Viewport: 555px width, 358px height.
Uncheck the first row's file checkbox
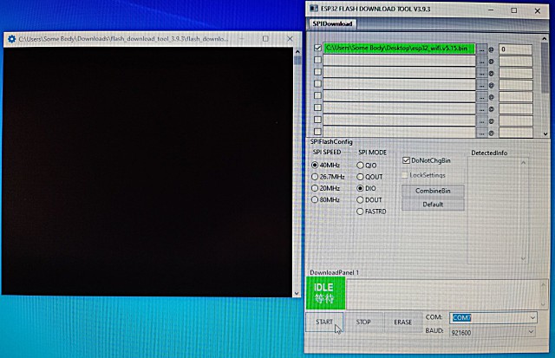click(317, 48)
